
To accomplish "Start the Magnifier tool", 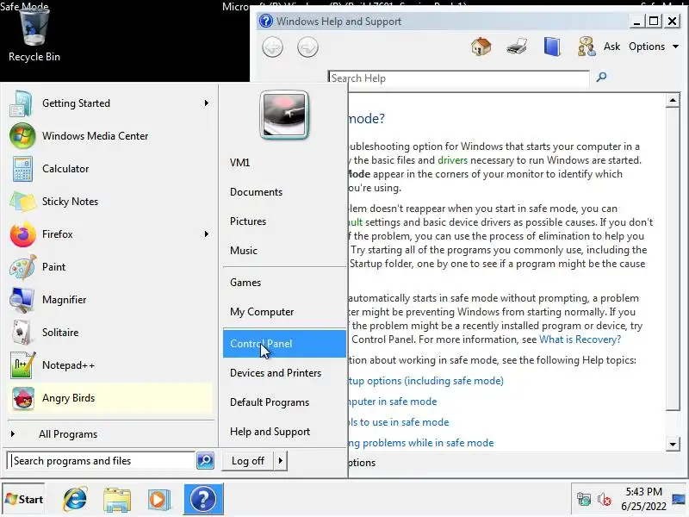I will click(110, 300).
